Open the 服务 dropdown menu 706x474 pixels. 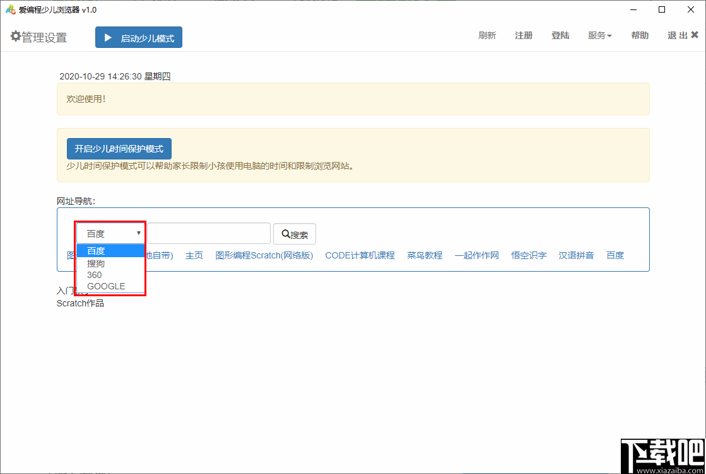pyautogui.click(x=600, y=35)
